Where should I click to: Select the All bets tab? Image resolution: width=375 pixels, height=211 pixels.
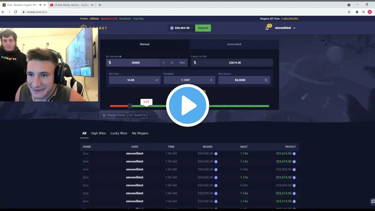click(x=84, y=133)
